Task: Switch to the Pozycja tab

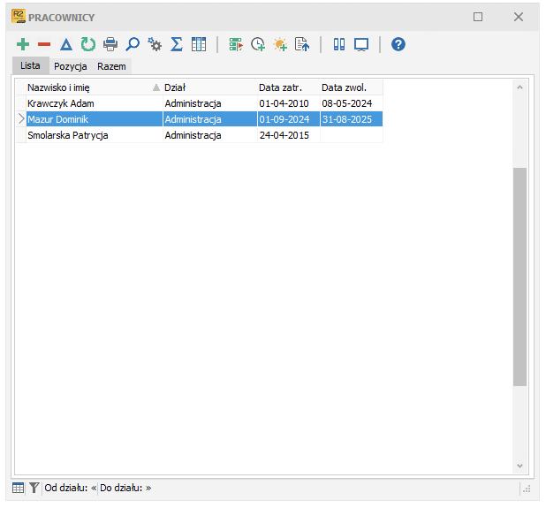Action: pyautogui.click(x=71, y=66)
